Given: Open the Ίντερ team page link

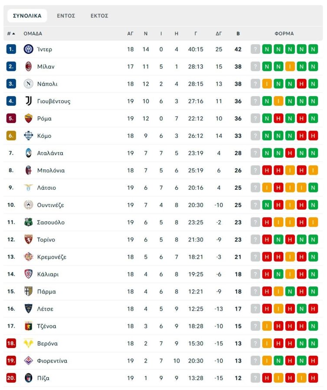Looking at the screenshot, I should [45, 49].
